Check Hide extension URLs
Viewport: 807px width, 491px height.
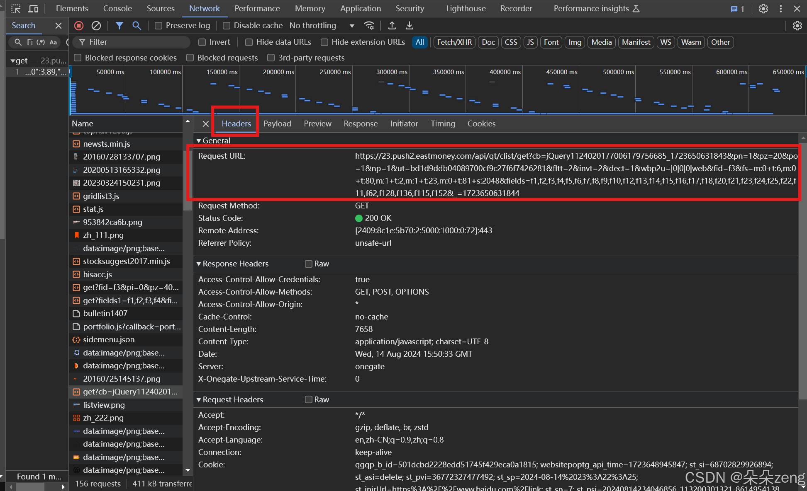click(324, 42)
